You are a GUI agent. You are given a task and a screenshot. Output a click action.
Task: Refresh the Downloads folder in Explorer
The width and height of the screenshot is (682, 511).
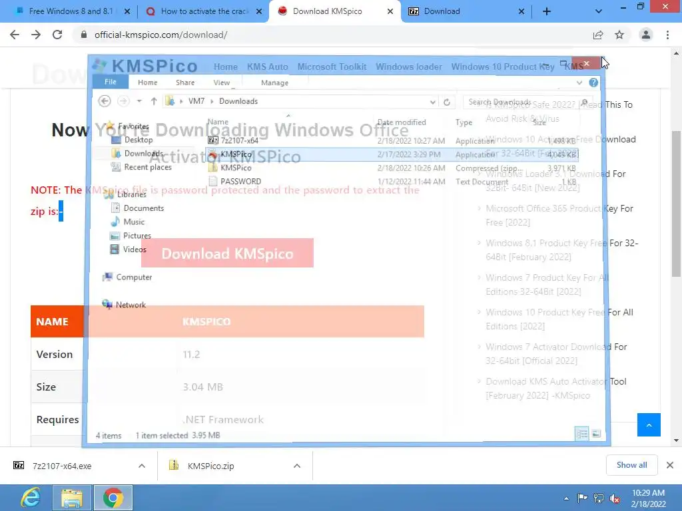[x=447, y=102]
